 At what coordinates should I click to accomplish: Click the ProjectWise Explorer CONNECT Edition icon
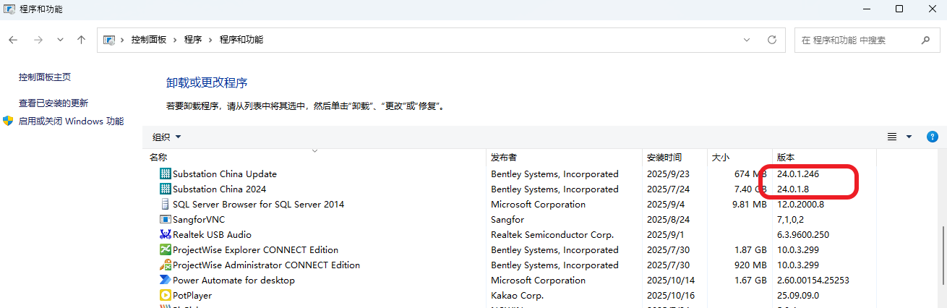tap(166, 250)
